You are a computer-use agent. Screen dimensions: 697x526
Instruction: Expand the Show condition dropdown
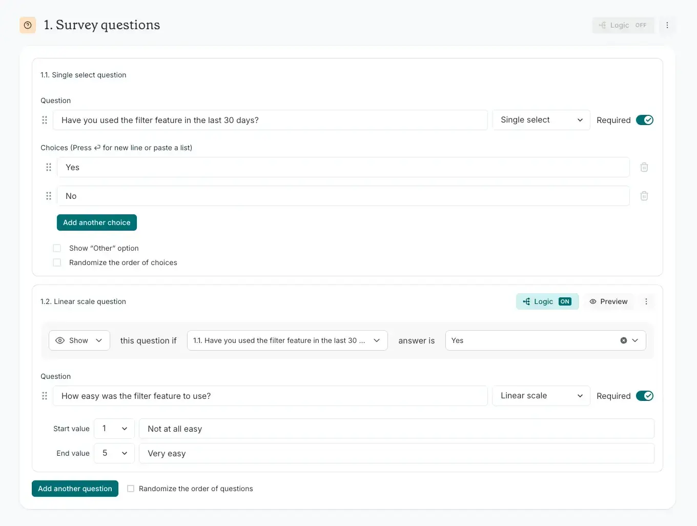coord(79,340)
